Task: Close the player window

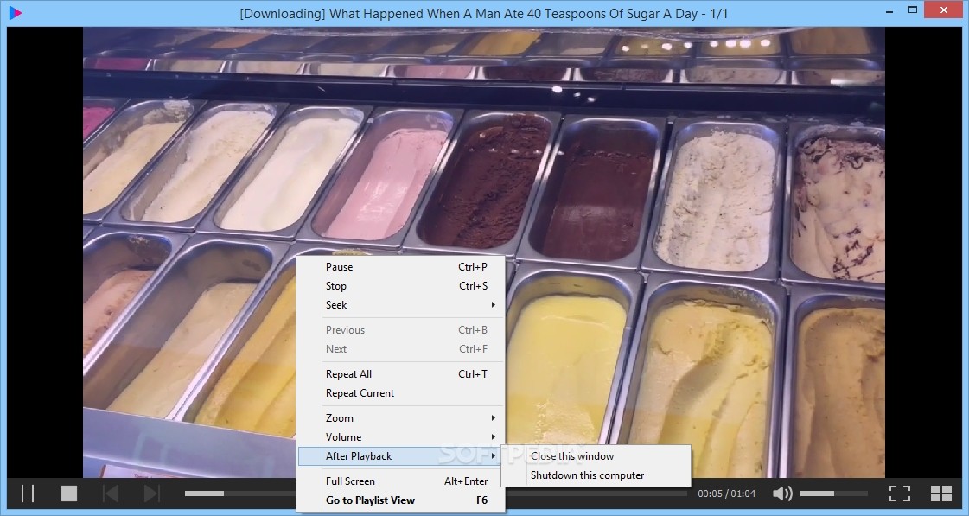Action: point(944,10)
